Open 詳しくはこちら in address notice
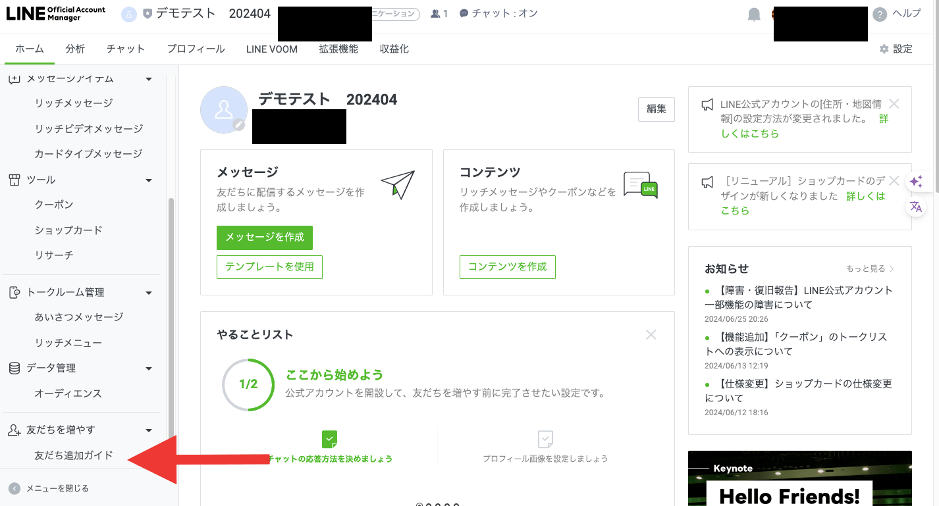Image resolution: width=939 pixels, height=506 pixels. click(x=805, y=126)
